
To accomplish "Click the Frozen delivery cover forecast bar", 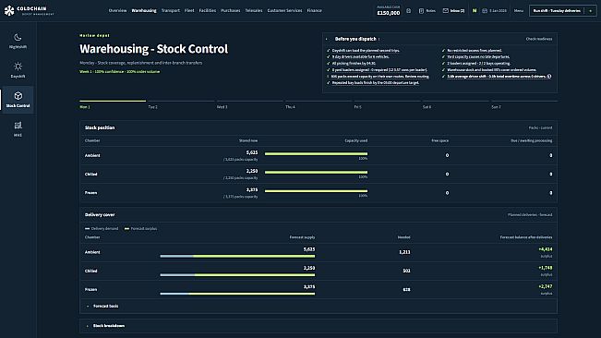I will click(237, 294).
